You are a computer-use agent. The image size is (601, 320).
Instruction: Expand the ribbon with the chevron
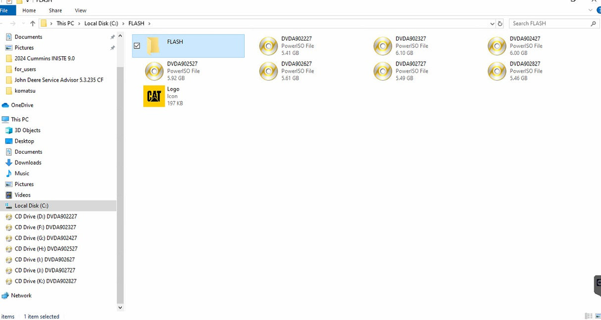pyautogui.click(x=590, y=10)
